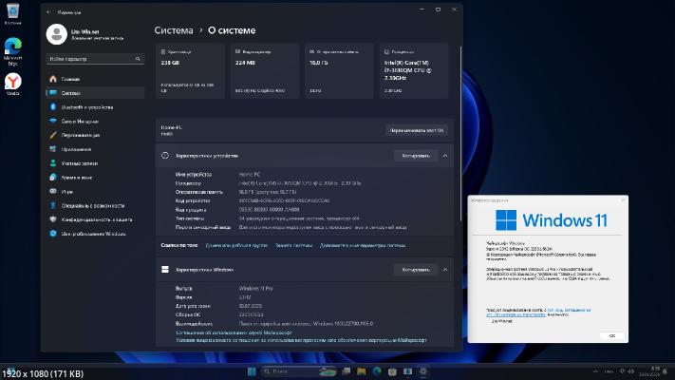The height and width of the screenshot is (380, 675).
Task: Collapse Характеристики Windows section chevron
Action: (x=445, y=270)
